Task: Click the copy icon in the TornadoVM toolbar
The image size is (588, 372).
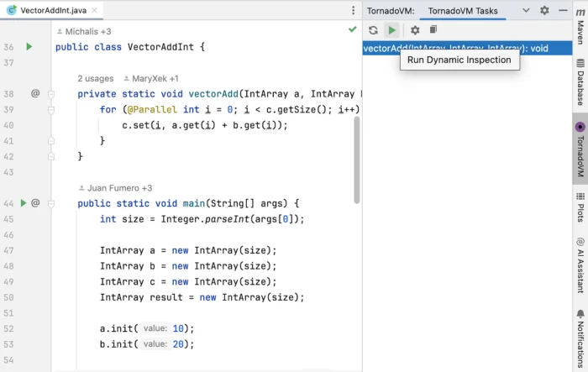Action: pyautogui.click(x=433, y=30)
